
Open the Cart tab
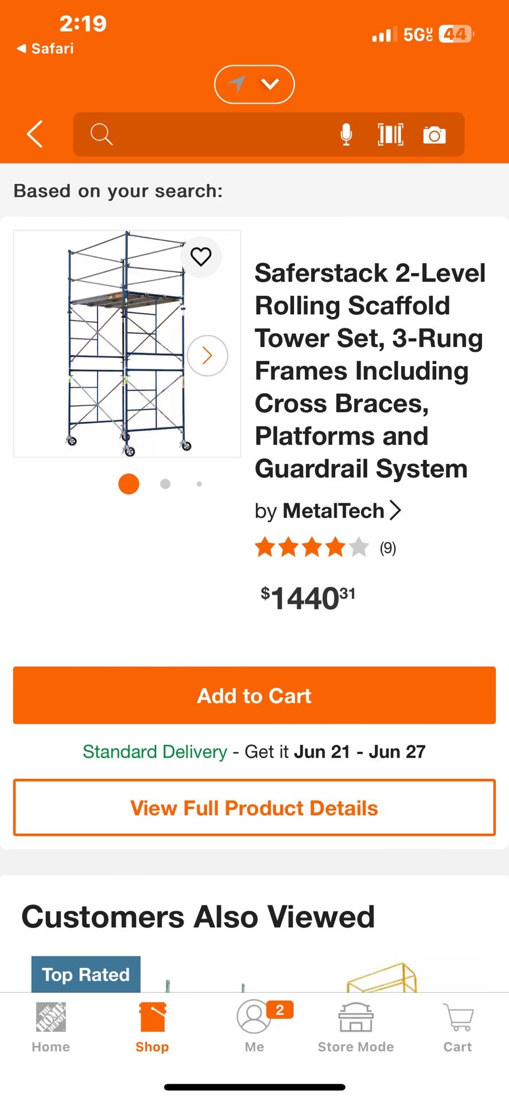pyautogui.click(x=458, y=1028)
